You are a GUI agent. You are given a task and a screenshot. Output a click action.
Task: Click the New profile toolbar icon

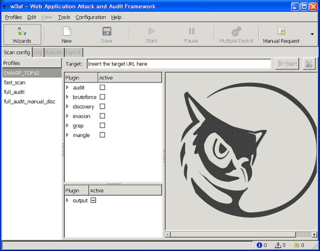point(67,31)
